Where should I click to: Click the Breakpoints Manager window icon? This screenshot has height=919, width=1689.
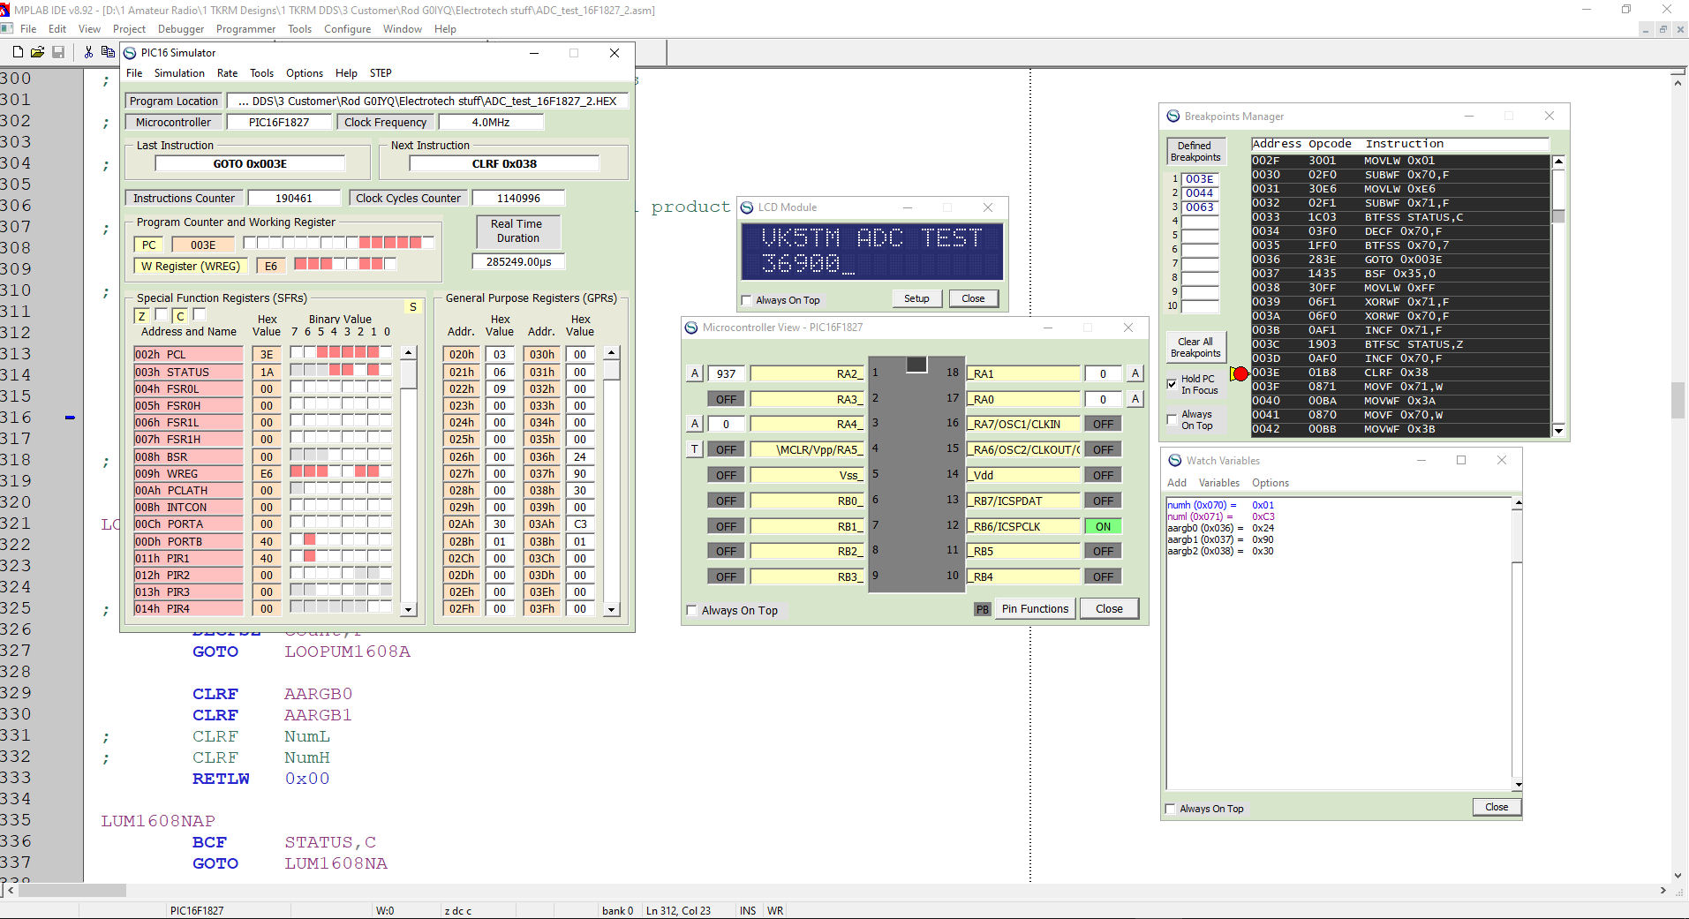click(1173, 116)
